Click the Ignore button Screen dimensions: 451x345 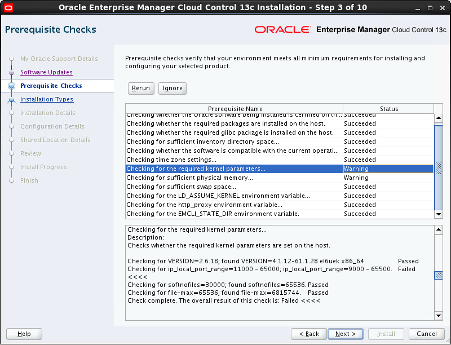pos(172,88)
